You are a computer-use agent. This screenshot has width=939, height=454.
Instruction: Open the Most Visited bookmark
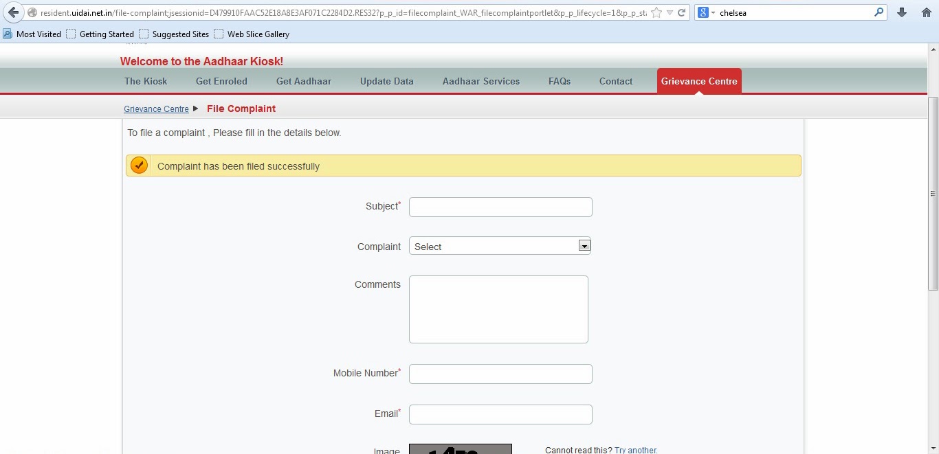(x=32, y=34)
